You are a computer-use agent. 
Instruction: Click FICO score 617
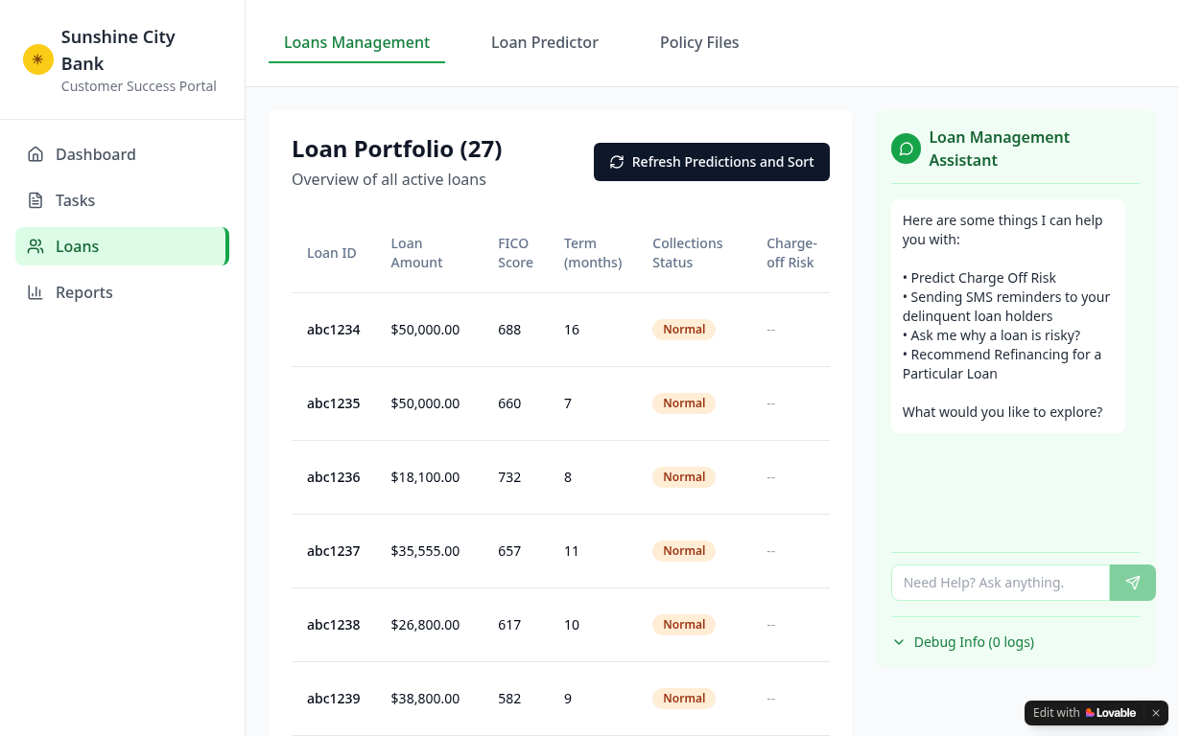509,625
